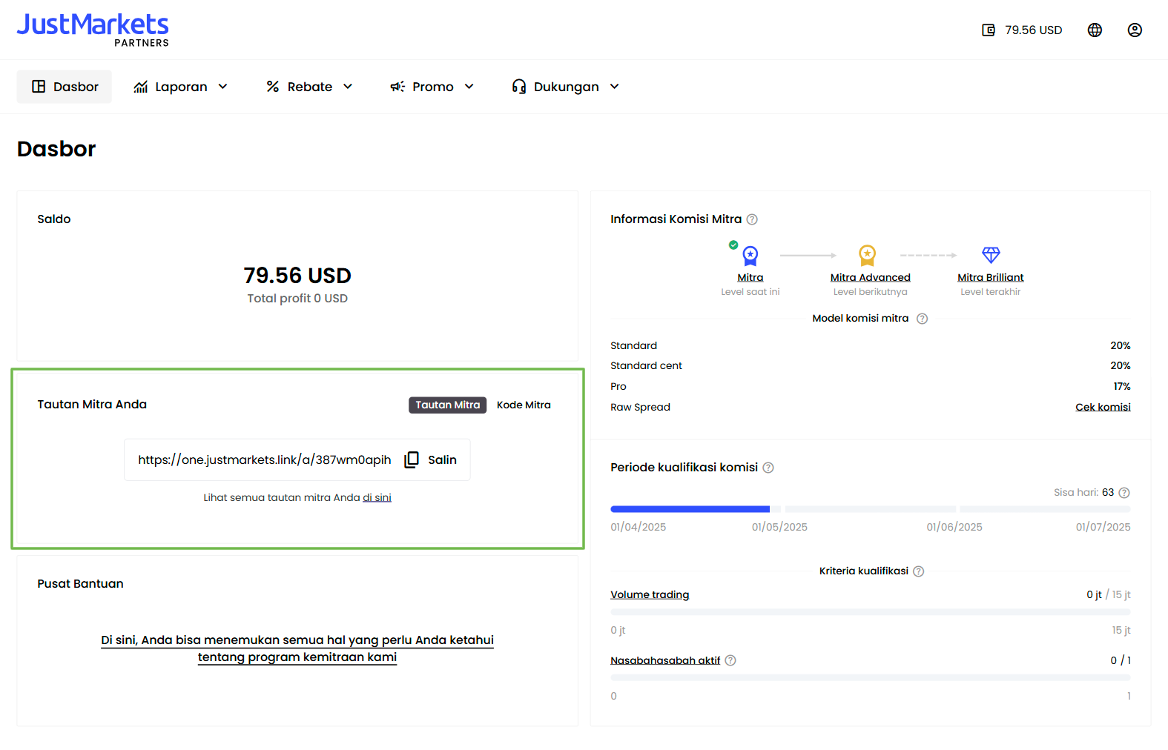Click the copy icon next to Salin
Screen dimensions: 1168x750
[x=412, y=460]
